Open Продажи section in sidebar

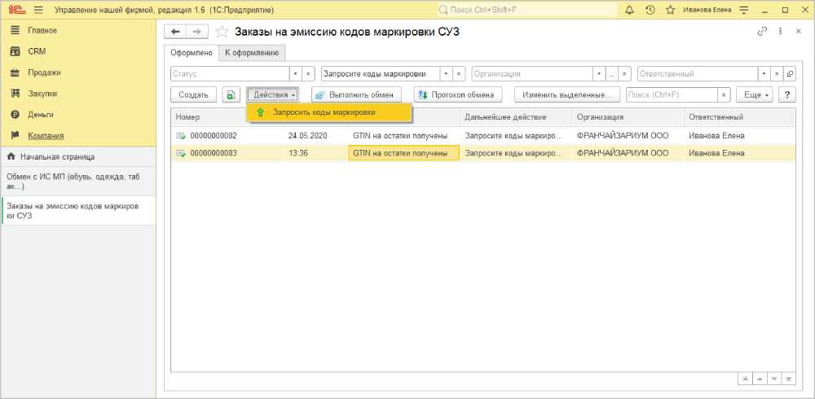coord(45,72)
